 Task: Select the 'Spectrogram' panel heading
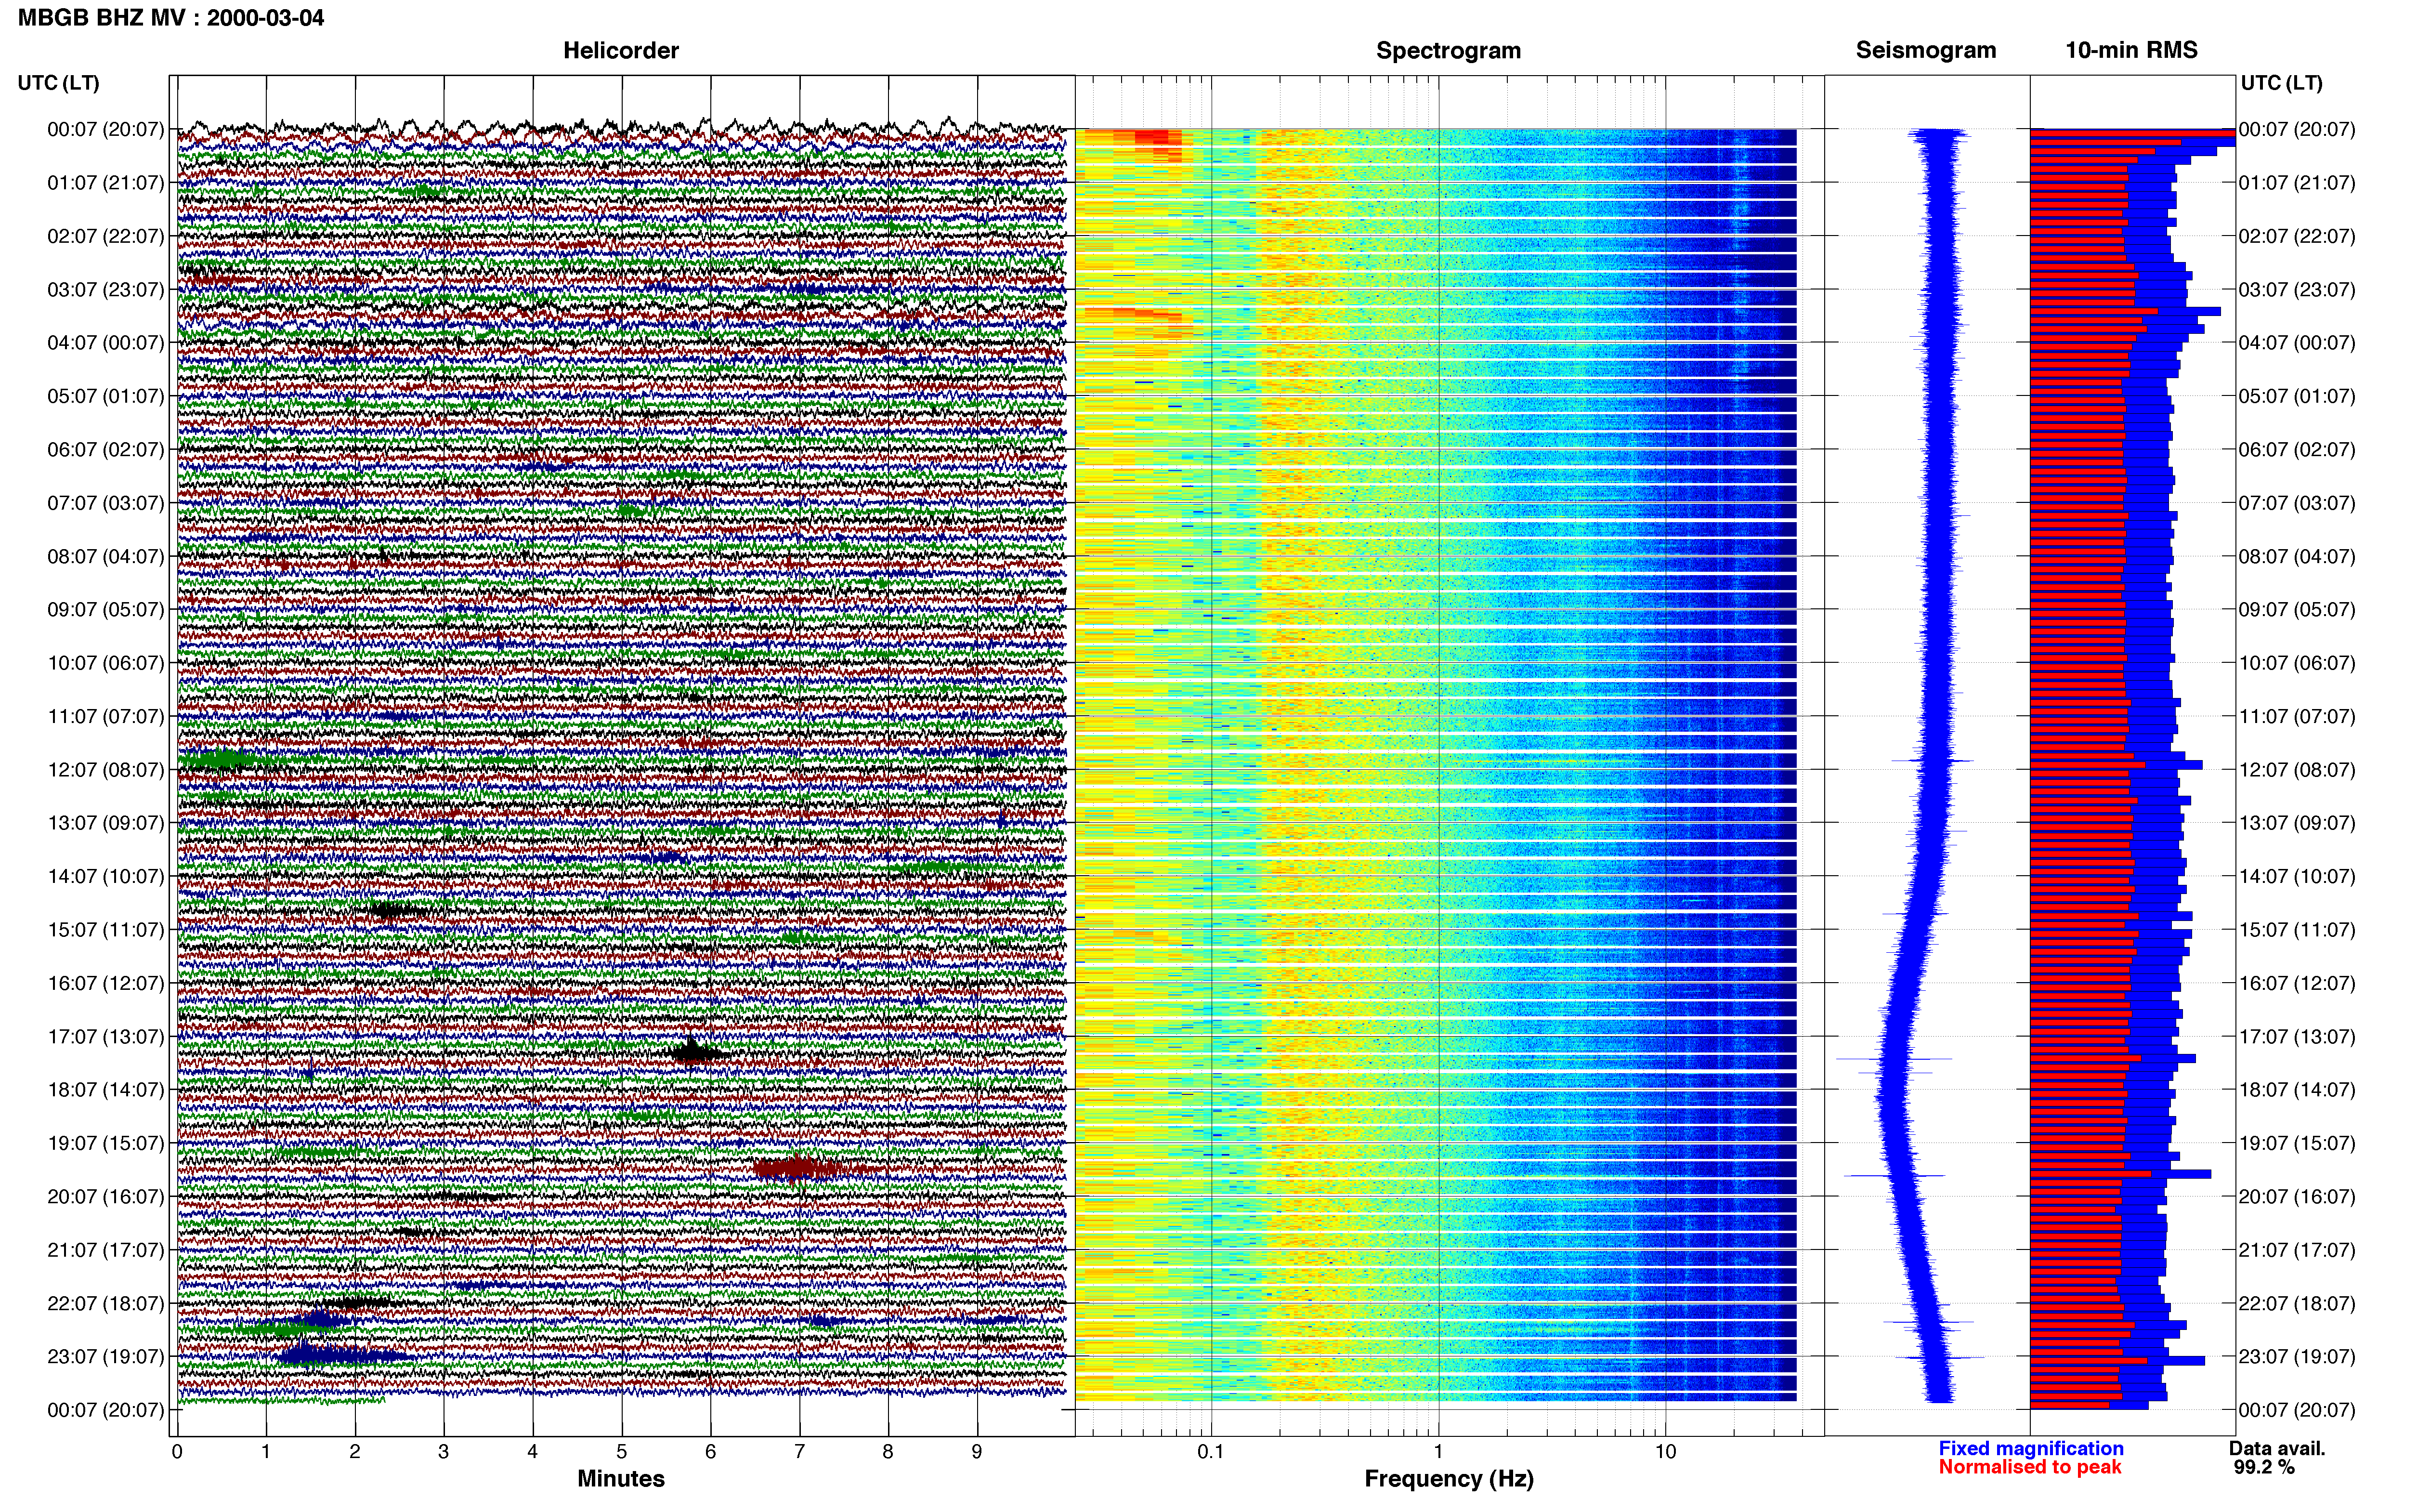1449,50
